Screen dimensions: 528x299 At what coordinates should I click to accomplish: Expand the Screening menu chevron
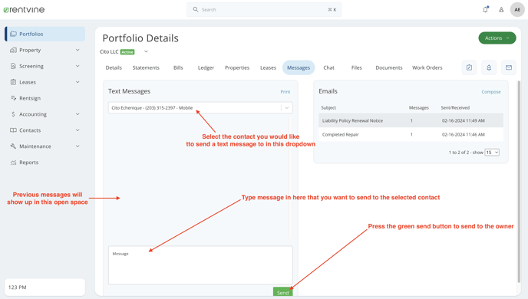coord(78,66)
